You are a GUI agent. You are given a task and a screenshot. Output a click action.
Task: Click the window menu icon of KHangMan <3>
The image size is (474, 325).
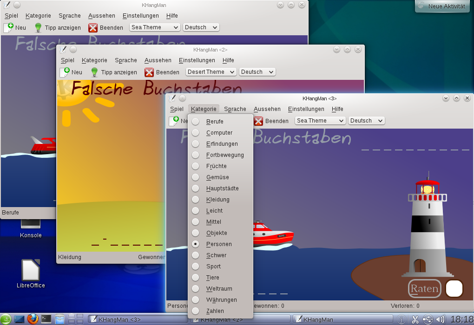tap(171, 98)
